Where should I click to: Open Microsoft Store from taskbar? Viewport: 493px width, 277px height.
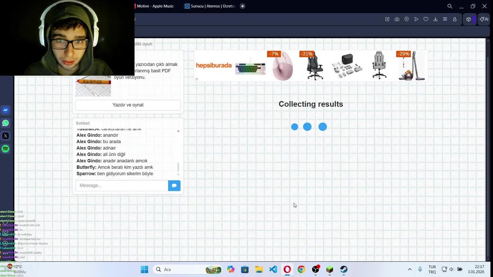point(245,269)
